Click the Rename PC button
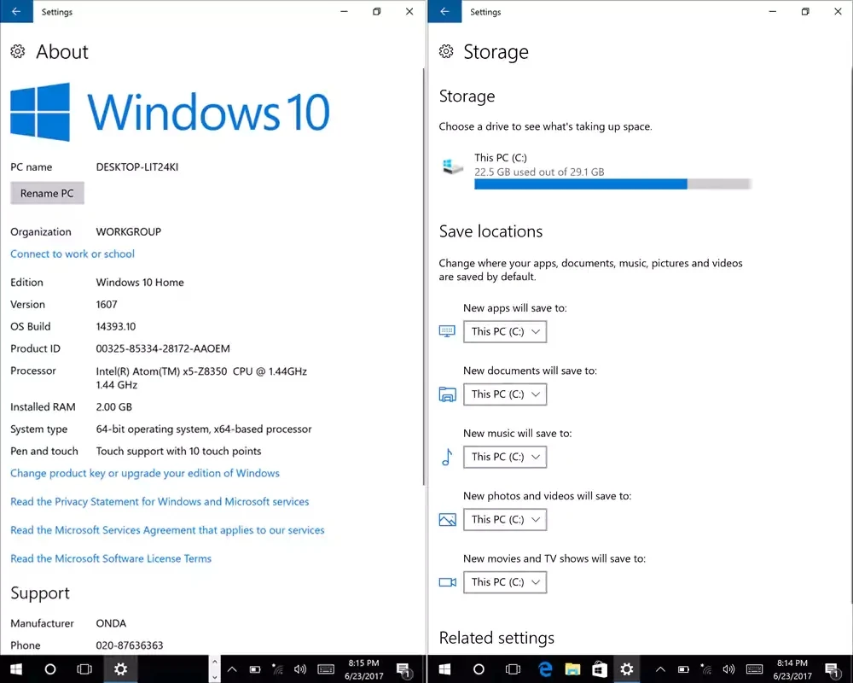 tap(47, 193)
